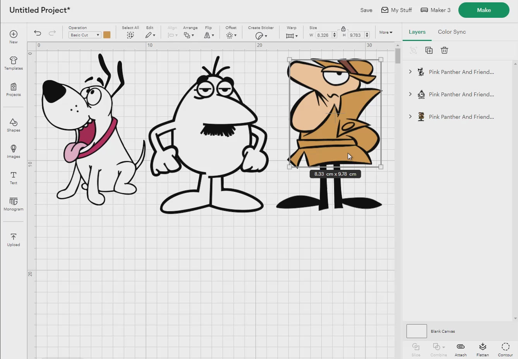Click the green Make button
This screenshot has width=518, height=359.
click(x=484, y=10)
